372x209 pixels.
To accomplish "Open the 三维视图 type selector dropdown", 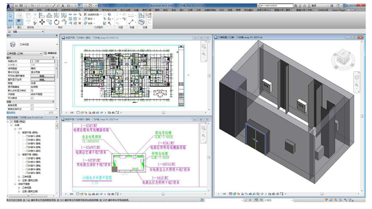I will (32, 44).
